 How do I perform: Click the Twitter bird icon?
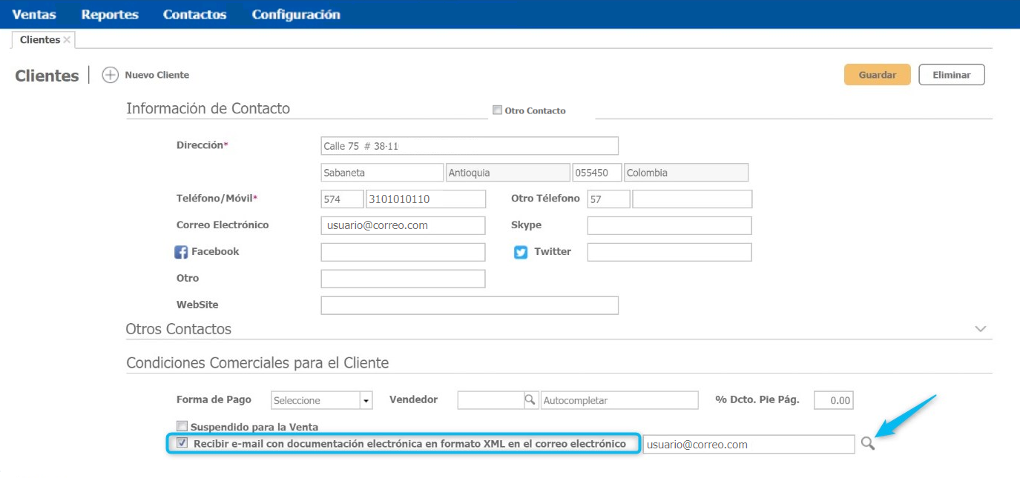click(521, 253)
